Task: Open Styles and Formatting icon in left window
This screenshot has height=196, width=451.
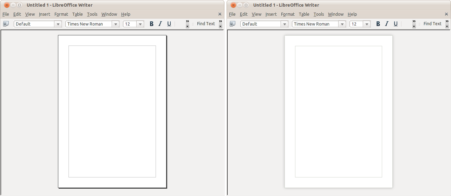Action: tap(6, 24)
